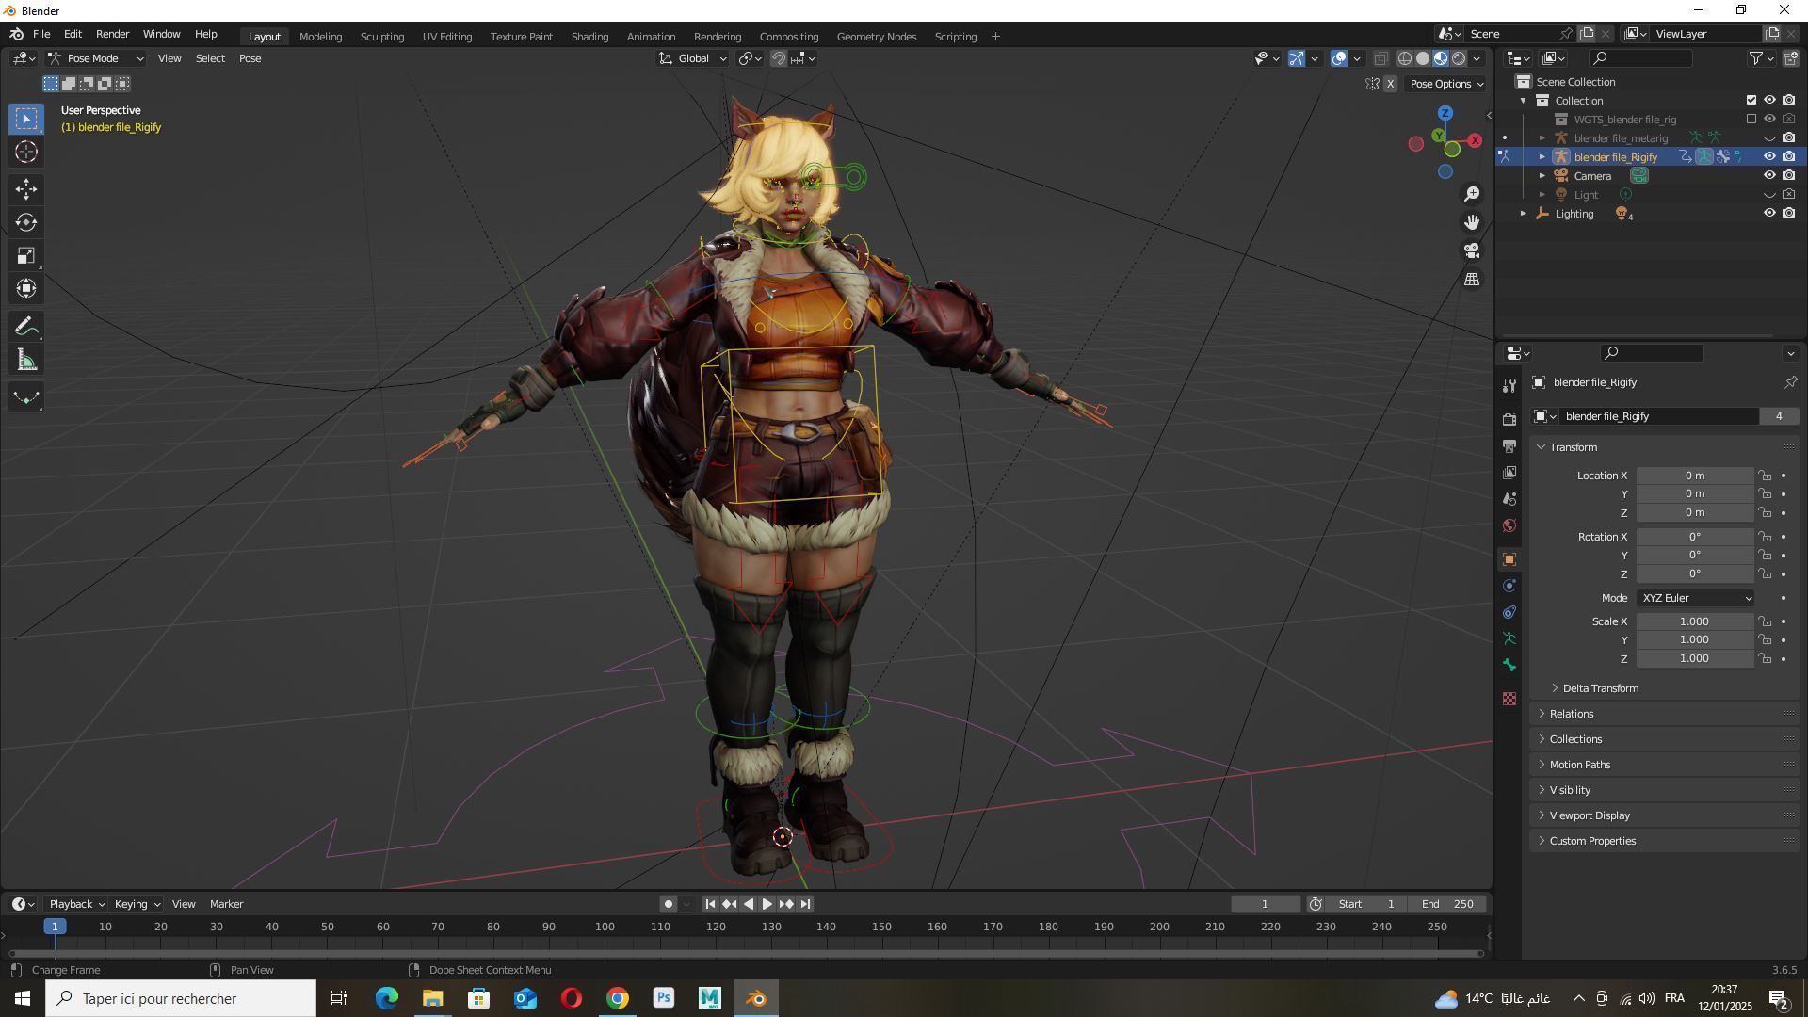
Task: Jump to the timeline end frame
Action: (806, 904)
